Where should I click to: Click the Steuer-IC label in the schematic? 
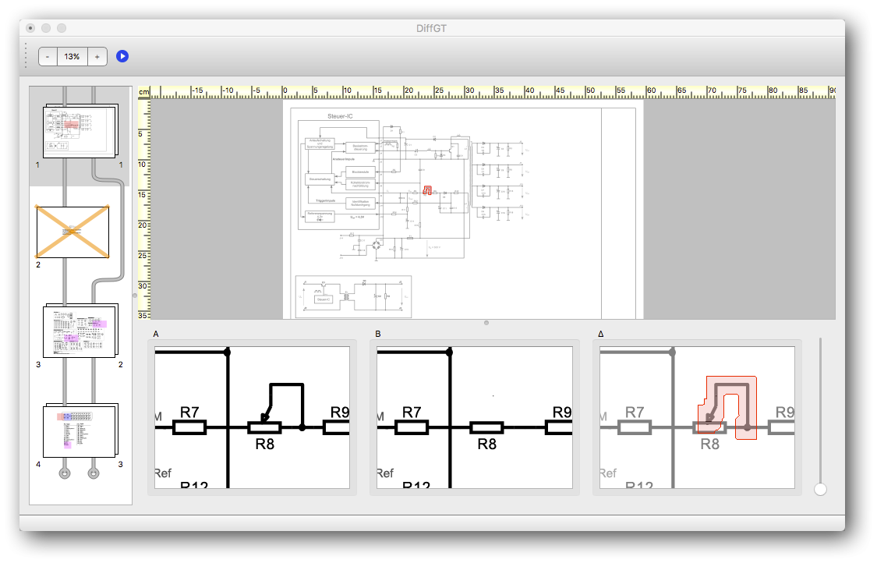click(340, 116)
